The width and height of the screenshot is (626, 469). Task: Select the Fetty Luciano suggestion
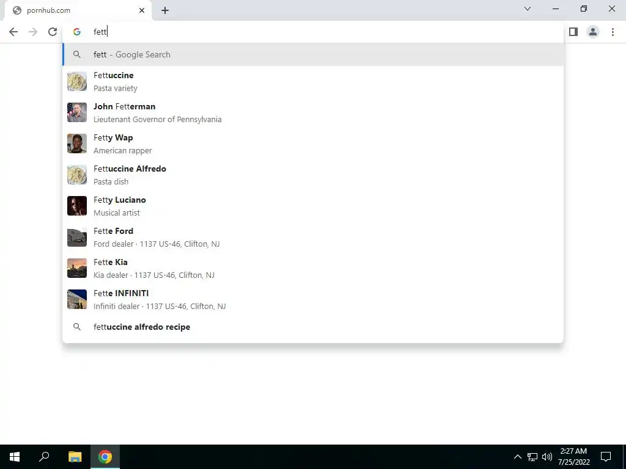(314, 206)
